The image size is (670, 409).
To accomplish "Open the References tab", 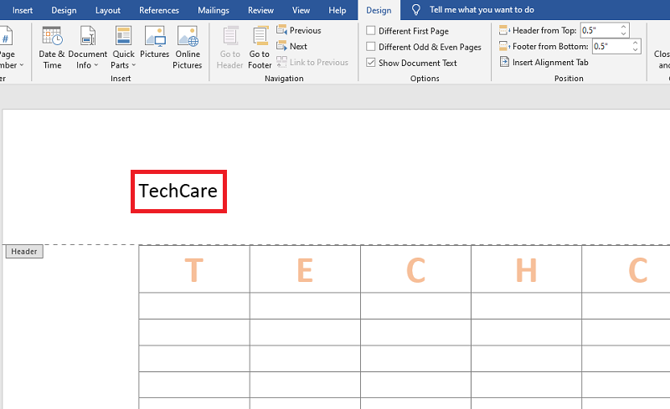I will 159,10.
